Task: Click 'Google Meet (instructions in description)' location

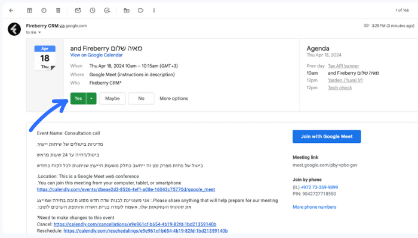Action: pos(132,74)
